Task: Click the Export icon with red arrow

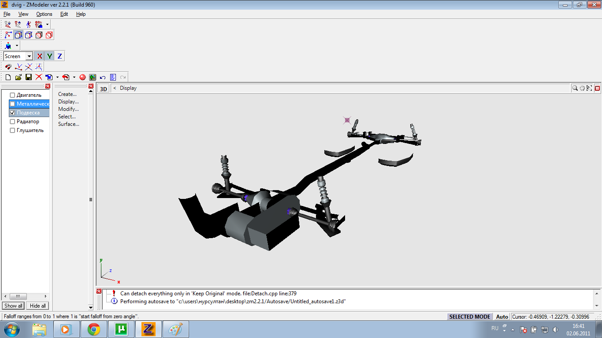Action: click(x=66, y=77)
